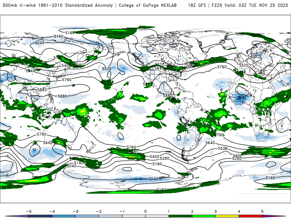Click the colorbar label '-5'

click(29, 211)
